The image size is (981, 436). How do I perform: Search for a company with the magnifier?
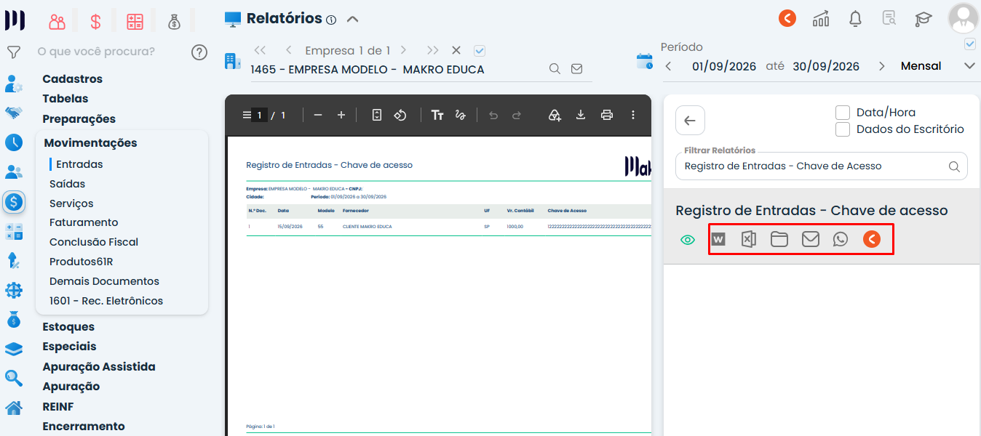pos(555,69)
